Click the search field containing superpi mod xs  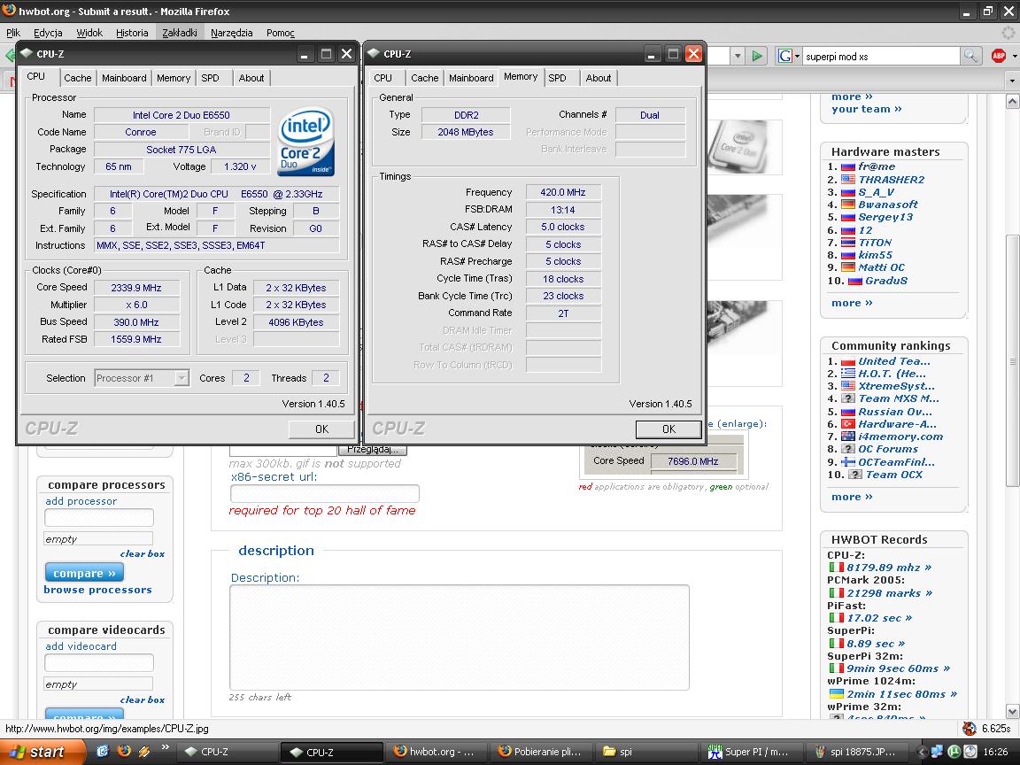click(x=882, y=57)
